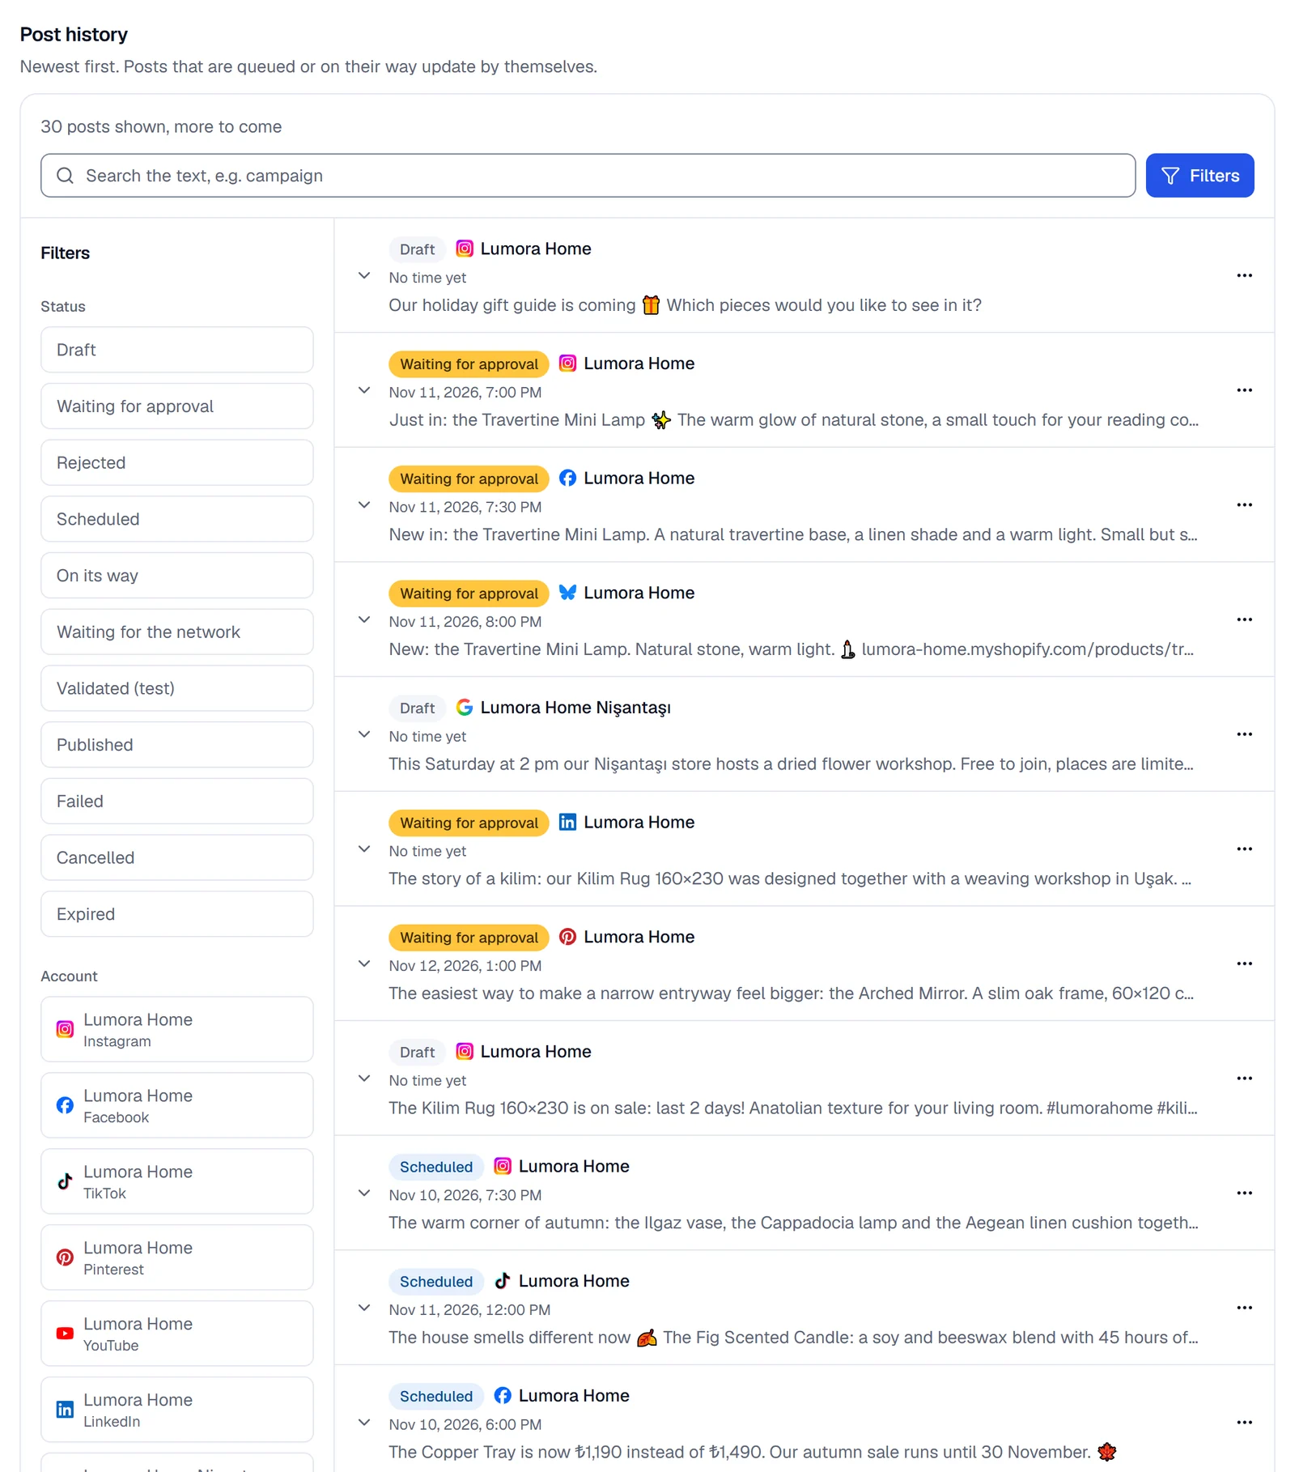The height and width of the screenshot is (1472, 1295).
Task: Filter by Lumora Home LinkedIn account
Action: [177, 1410]
